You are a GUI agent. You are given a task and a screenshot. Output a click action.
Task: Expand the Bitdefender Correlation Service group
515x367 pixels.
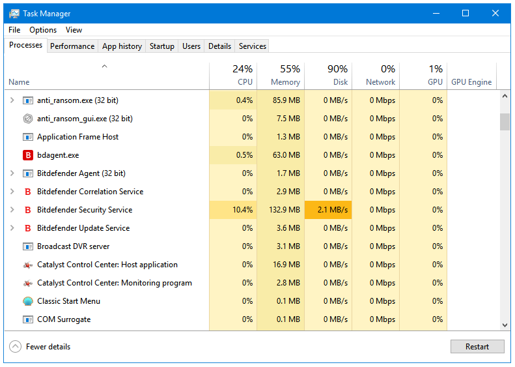[x=12, y=192]
